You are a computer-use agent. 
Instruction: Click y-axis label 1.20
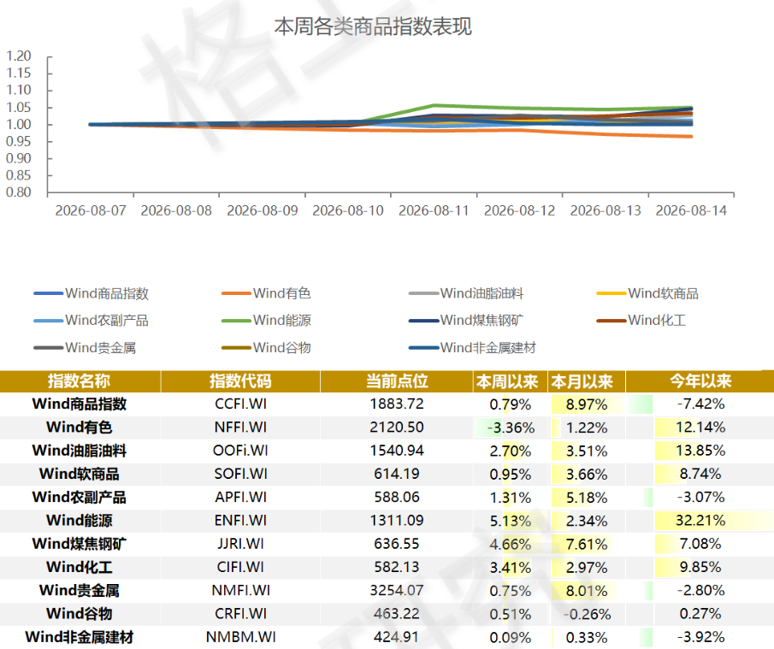point(18,56)
